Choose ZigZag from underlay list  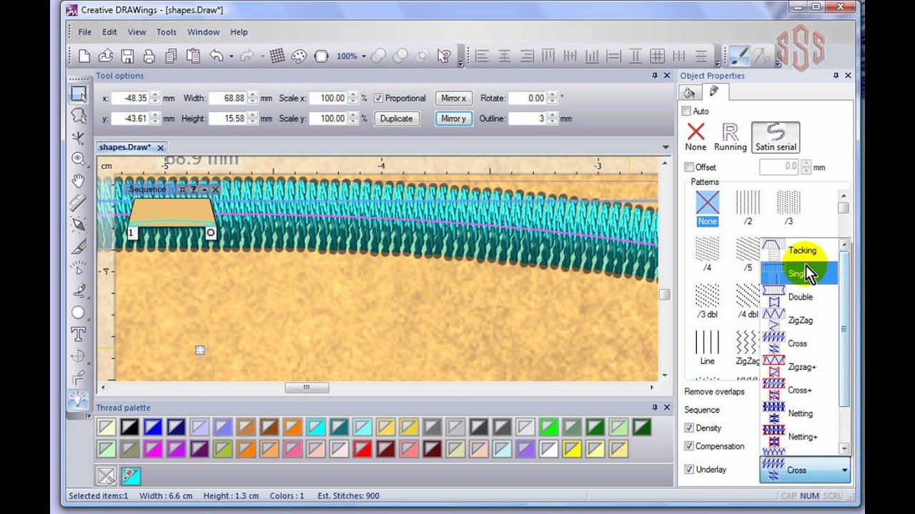coord(799,321)
